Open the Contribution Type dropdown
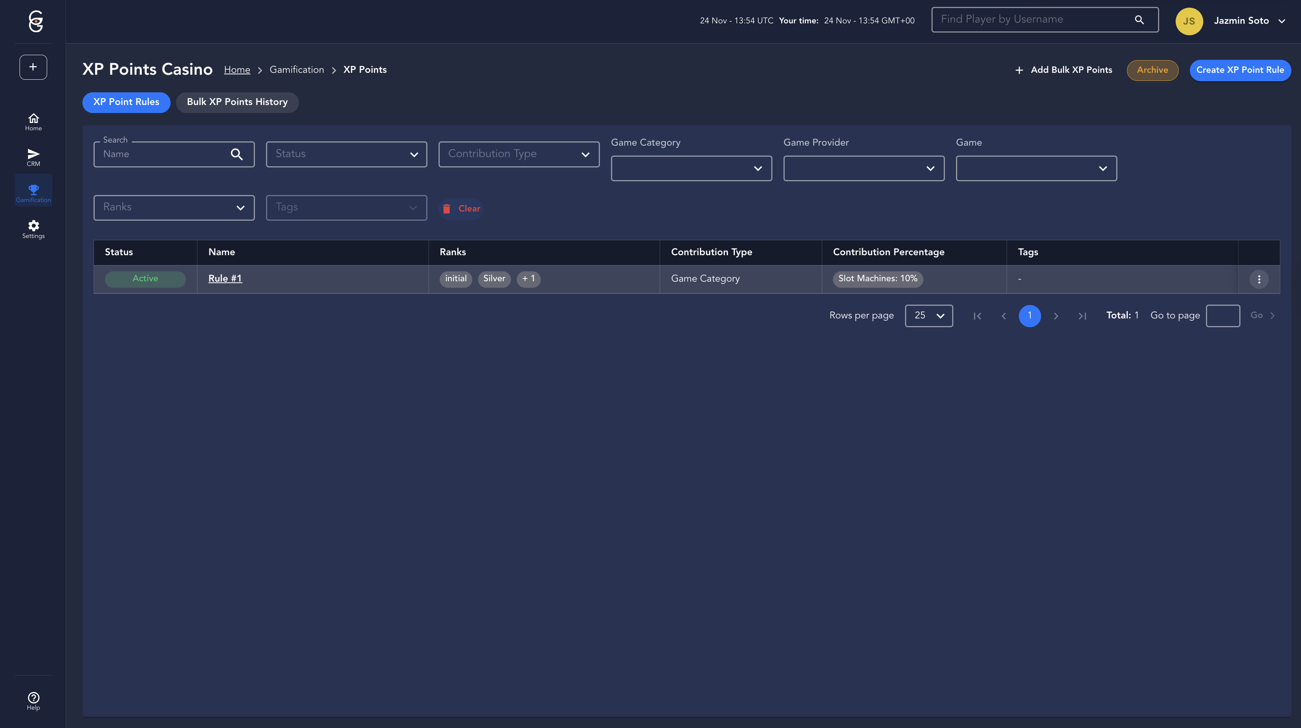Image resolution: width=1301 pixels, height=728 pixels. coord(519,154)
